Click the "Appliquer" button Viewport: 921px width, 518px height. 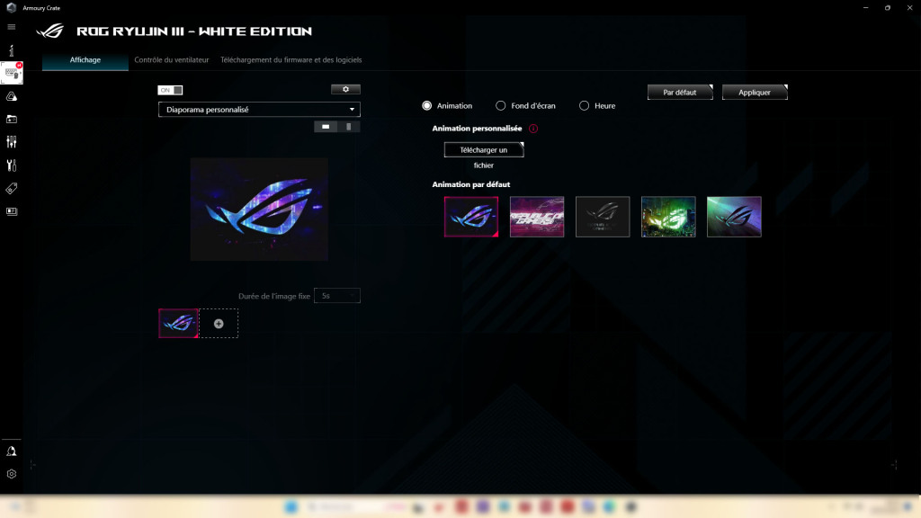pos(755,91)
